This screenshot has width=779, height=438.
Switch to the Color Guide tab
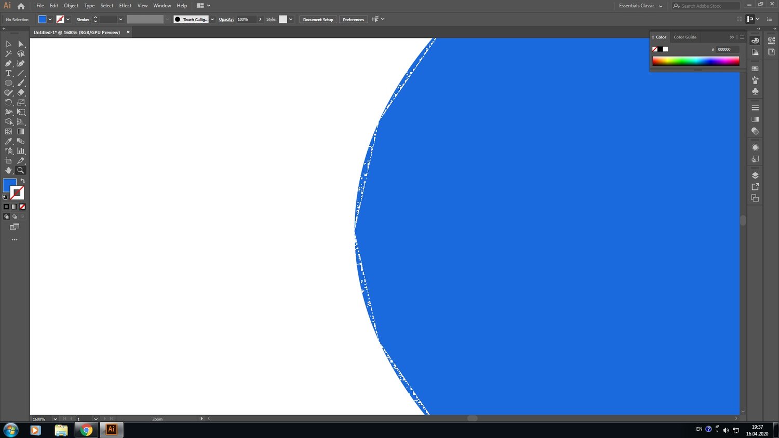click(x=685, y=37)
